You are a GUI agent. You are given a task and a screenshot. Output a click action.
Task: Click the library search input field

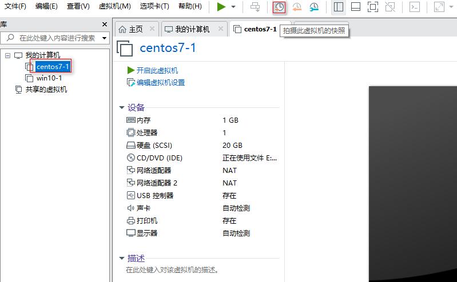(55, 38)
